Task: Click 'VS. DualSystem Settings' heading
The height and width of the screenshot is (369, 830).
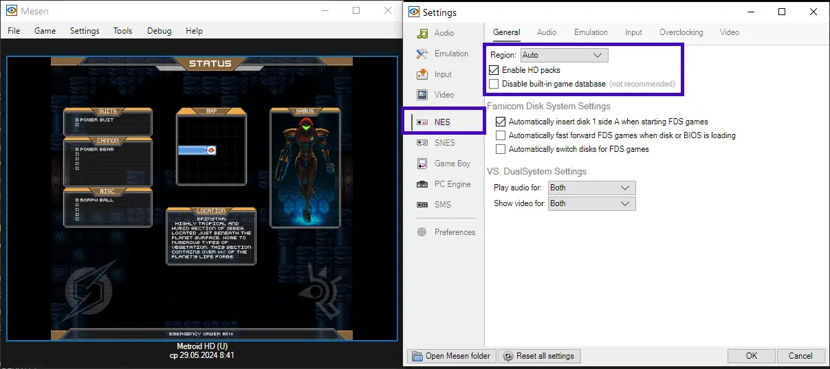Action: [x=537, y=172]
